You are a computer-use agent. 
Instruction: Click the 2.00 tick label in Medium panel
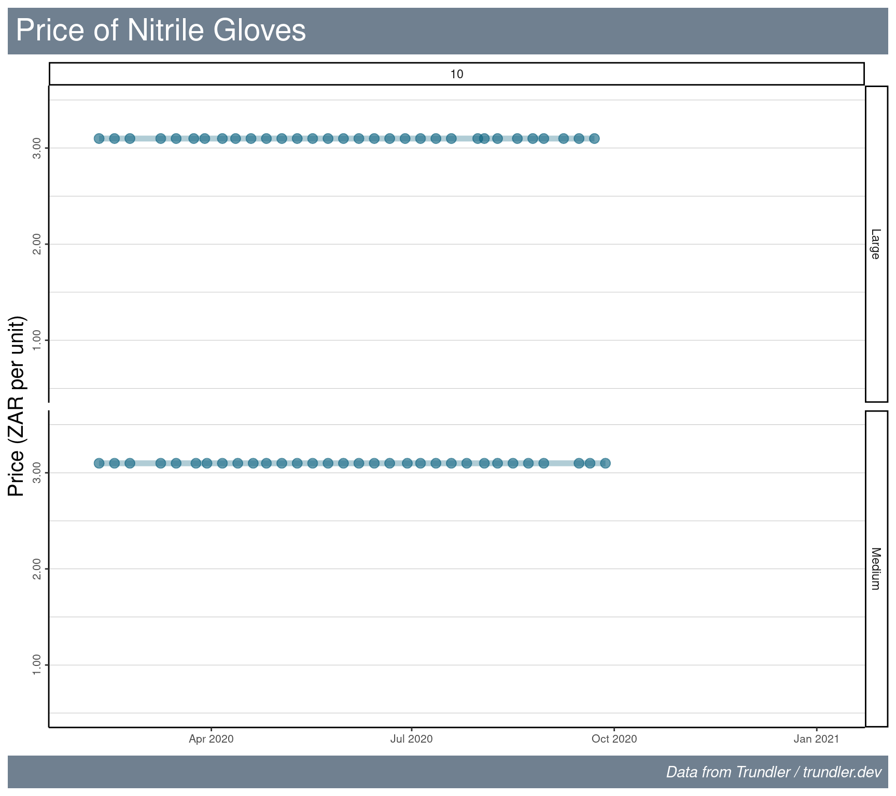pyautogui.click(x=37, y=568)
